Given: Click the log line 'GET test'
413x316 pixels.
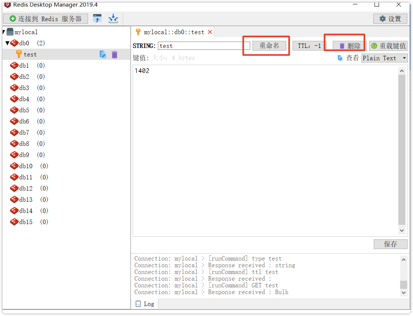Looking at the screenshot, I should tap(206, 285).
